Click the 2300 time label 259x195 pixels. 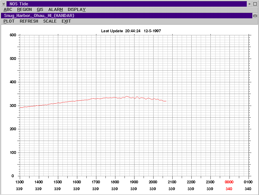click(x=210, y=182)
